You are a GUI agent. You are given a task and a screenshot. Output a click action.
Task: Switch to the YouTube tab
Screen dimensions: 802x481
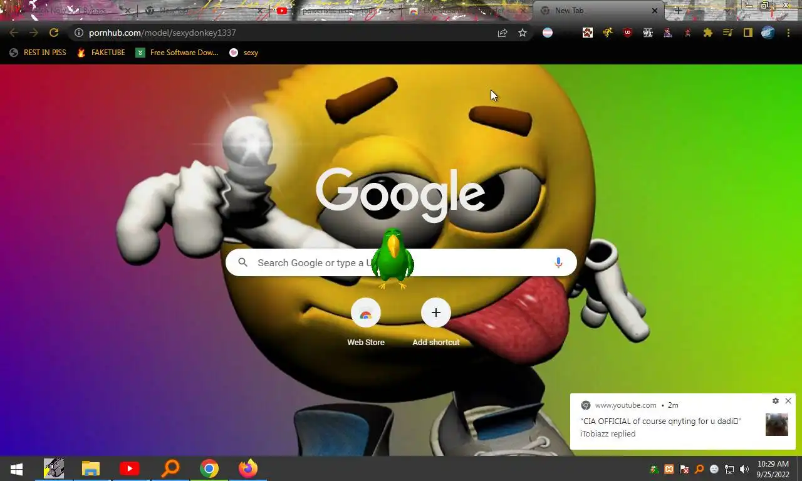tap(335, 11)
